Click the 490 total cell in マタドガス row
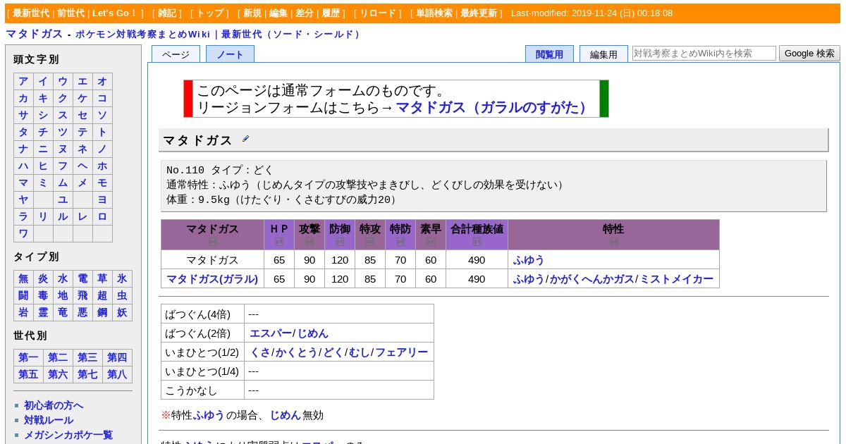 [477, 260]
